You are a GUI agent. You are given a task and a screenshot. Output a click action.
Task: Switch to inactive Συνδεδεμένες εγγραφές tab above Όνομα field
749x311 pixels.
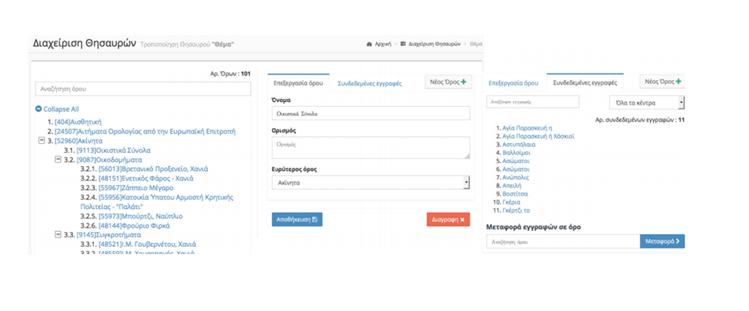369,83
